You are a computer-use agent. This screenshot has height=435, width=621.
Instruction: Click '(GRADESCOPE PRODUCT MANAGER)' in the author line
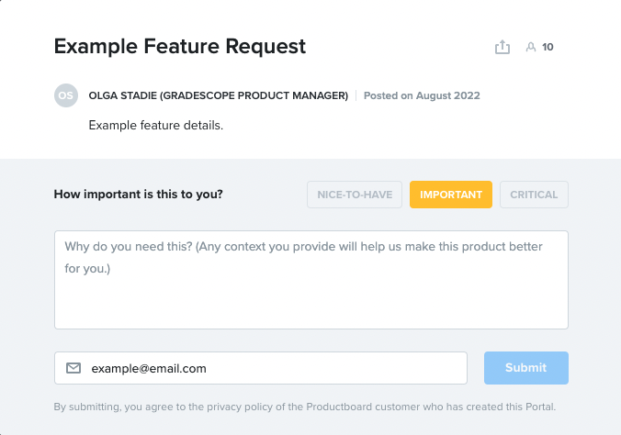pos(254,95)
